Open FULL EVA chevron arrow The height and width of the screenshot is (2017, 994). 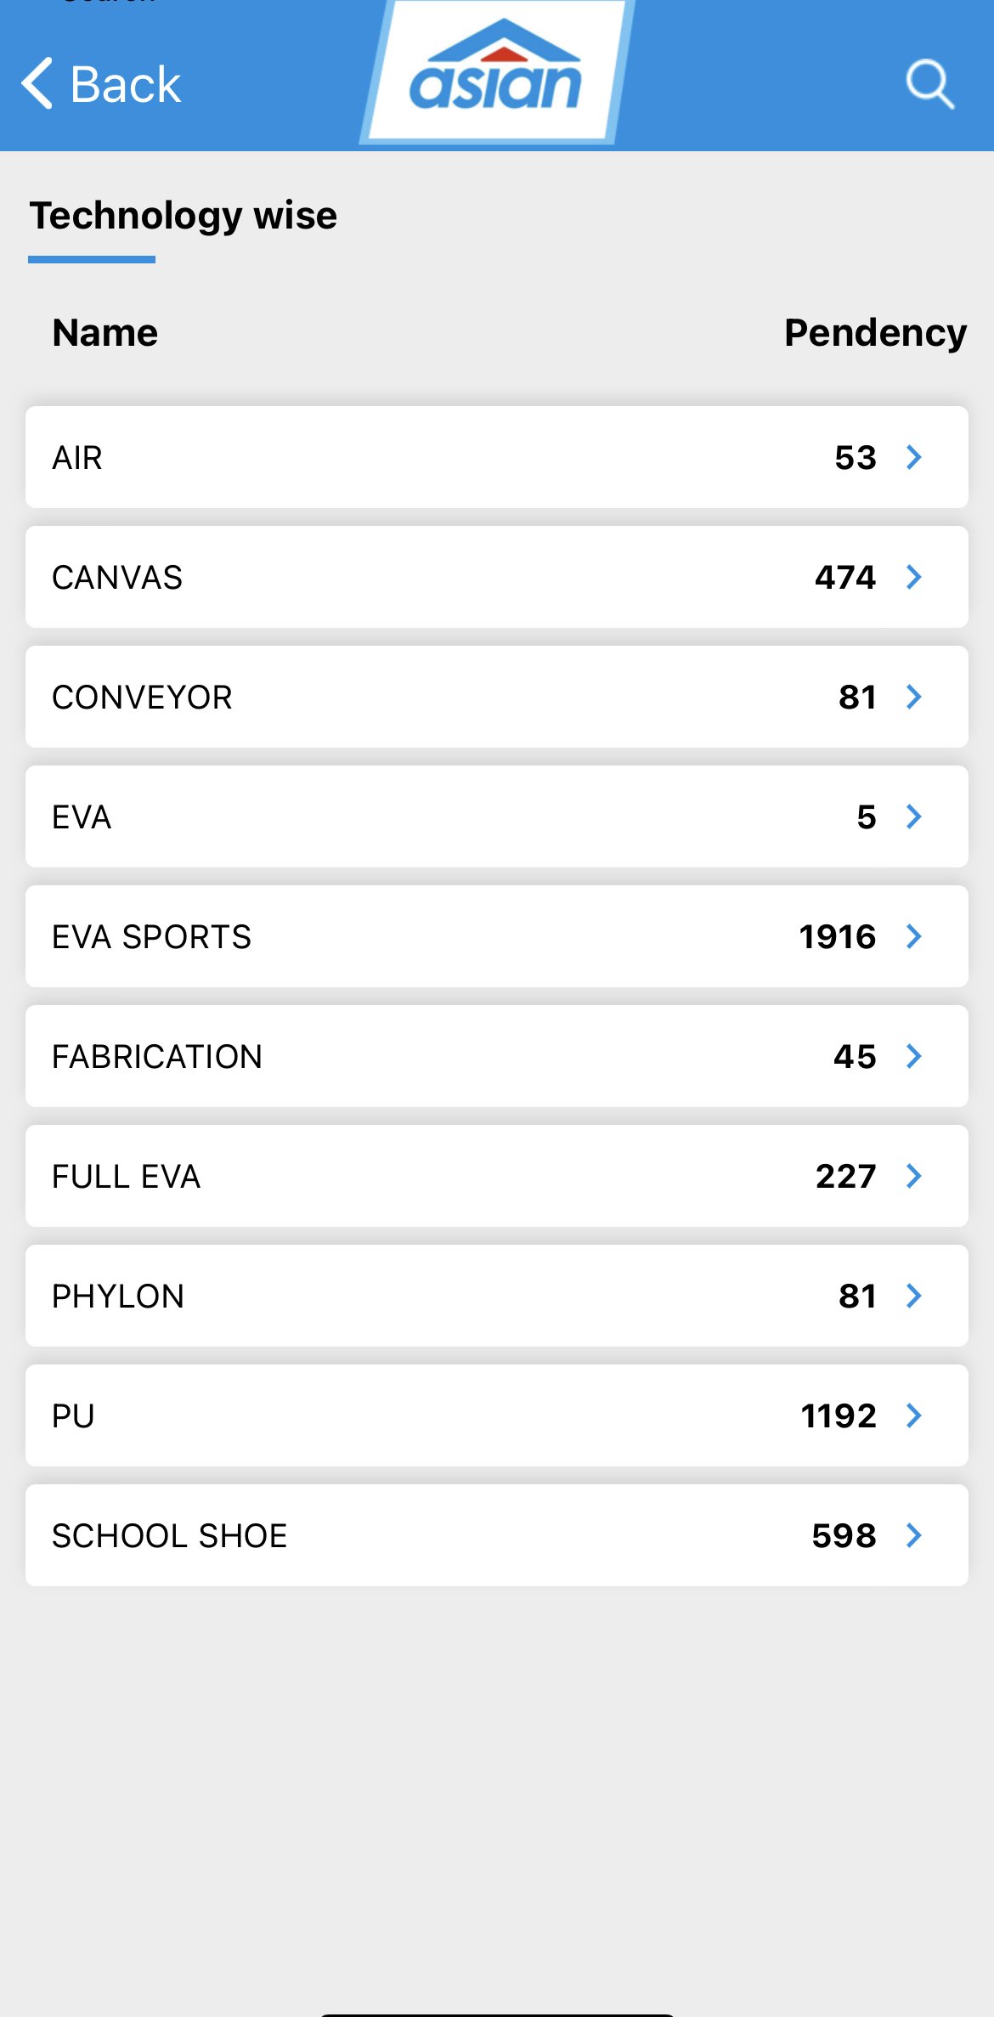(914, 1176)
